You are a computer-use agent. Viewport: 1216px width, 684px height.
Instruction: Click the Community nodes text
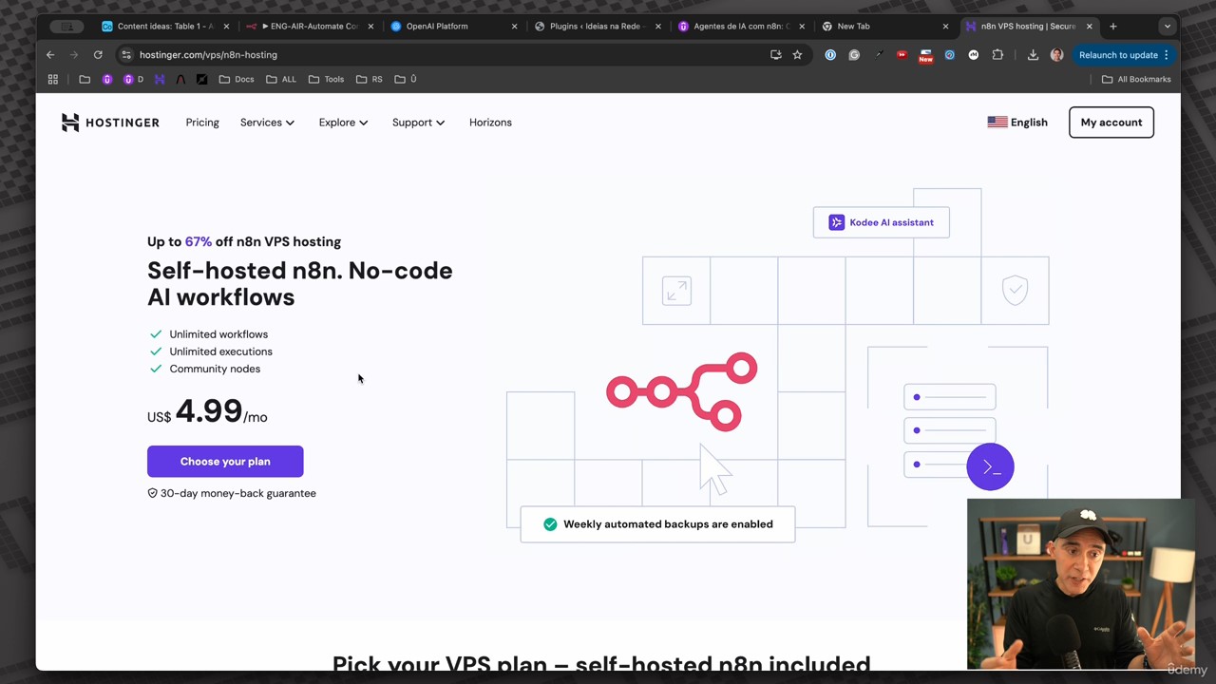(215, 369)
